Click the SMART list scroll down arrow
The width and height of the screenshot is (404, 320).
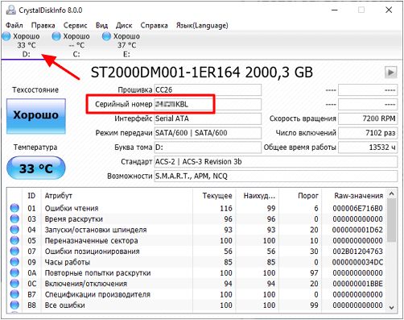pyautogui.click(x=392, y=307)
